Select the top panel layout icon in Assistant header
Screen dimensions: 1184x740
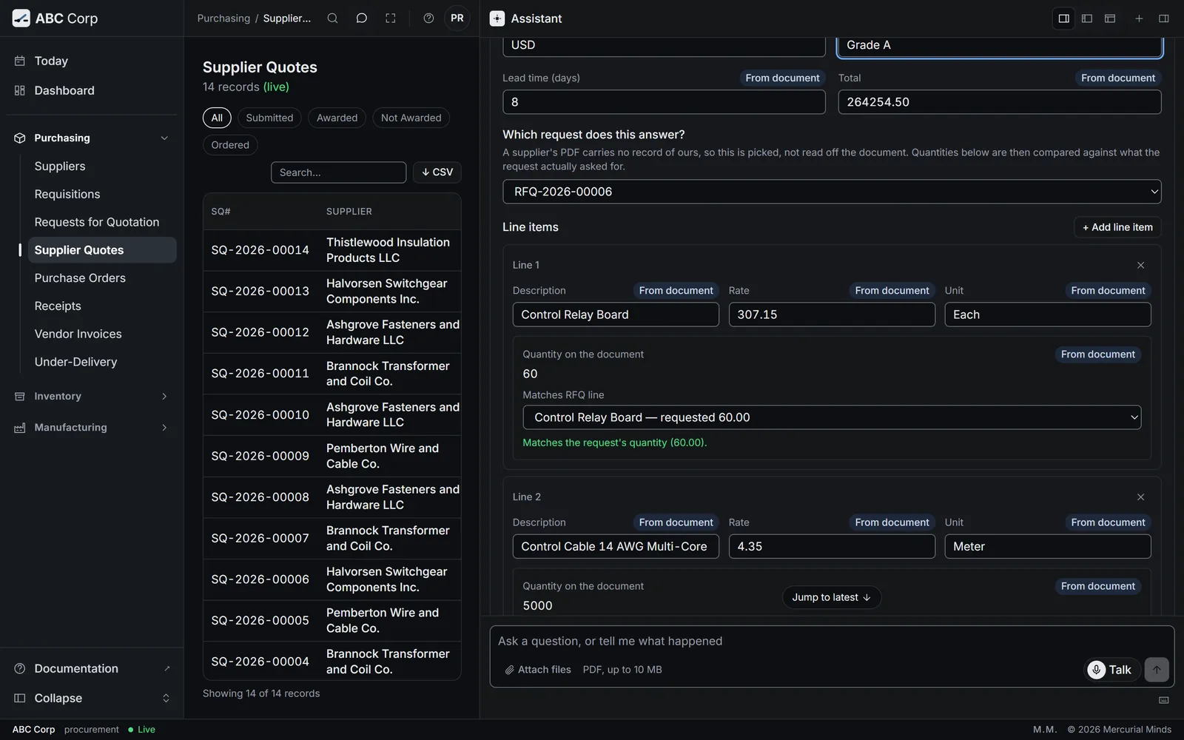1110,18
